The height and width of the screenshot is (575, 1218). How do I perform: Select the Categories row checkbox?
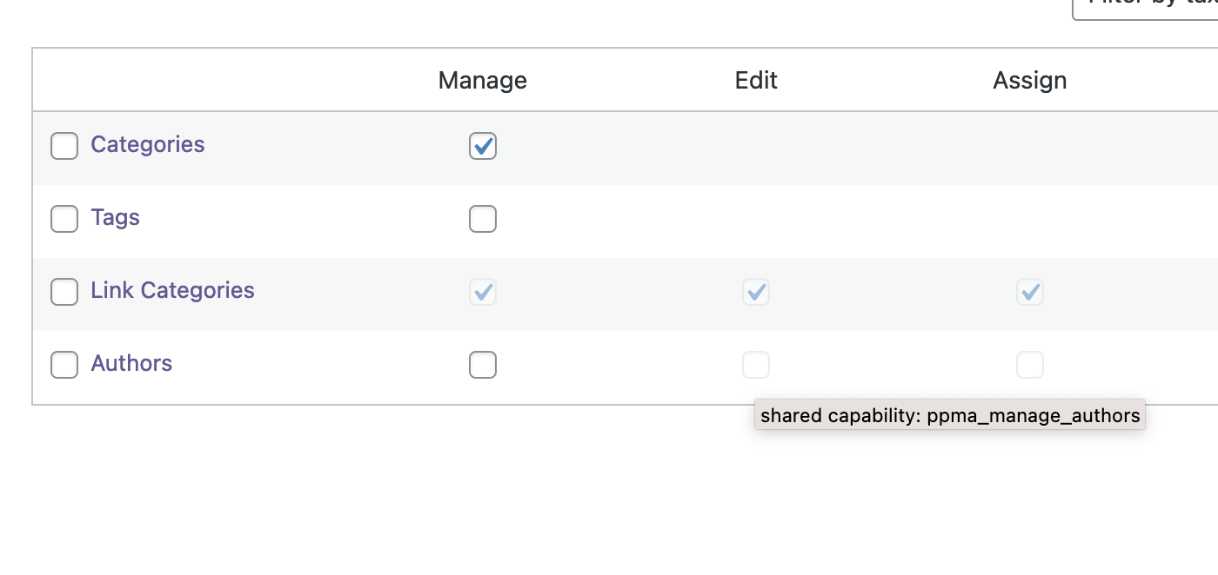point(64,146)
